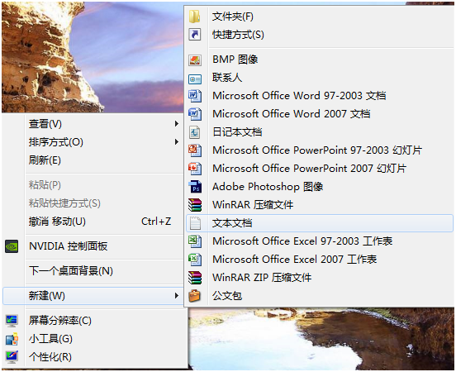Create a new 文本文档

(320, 223)
